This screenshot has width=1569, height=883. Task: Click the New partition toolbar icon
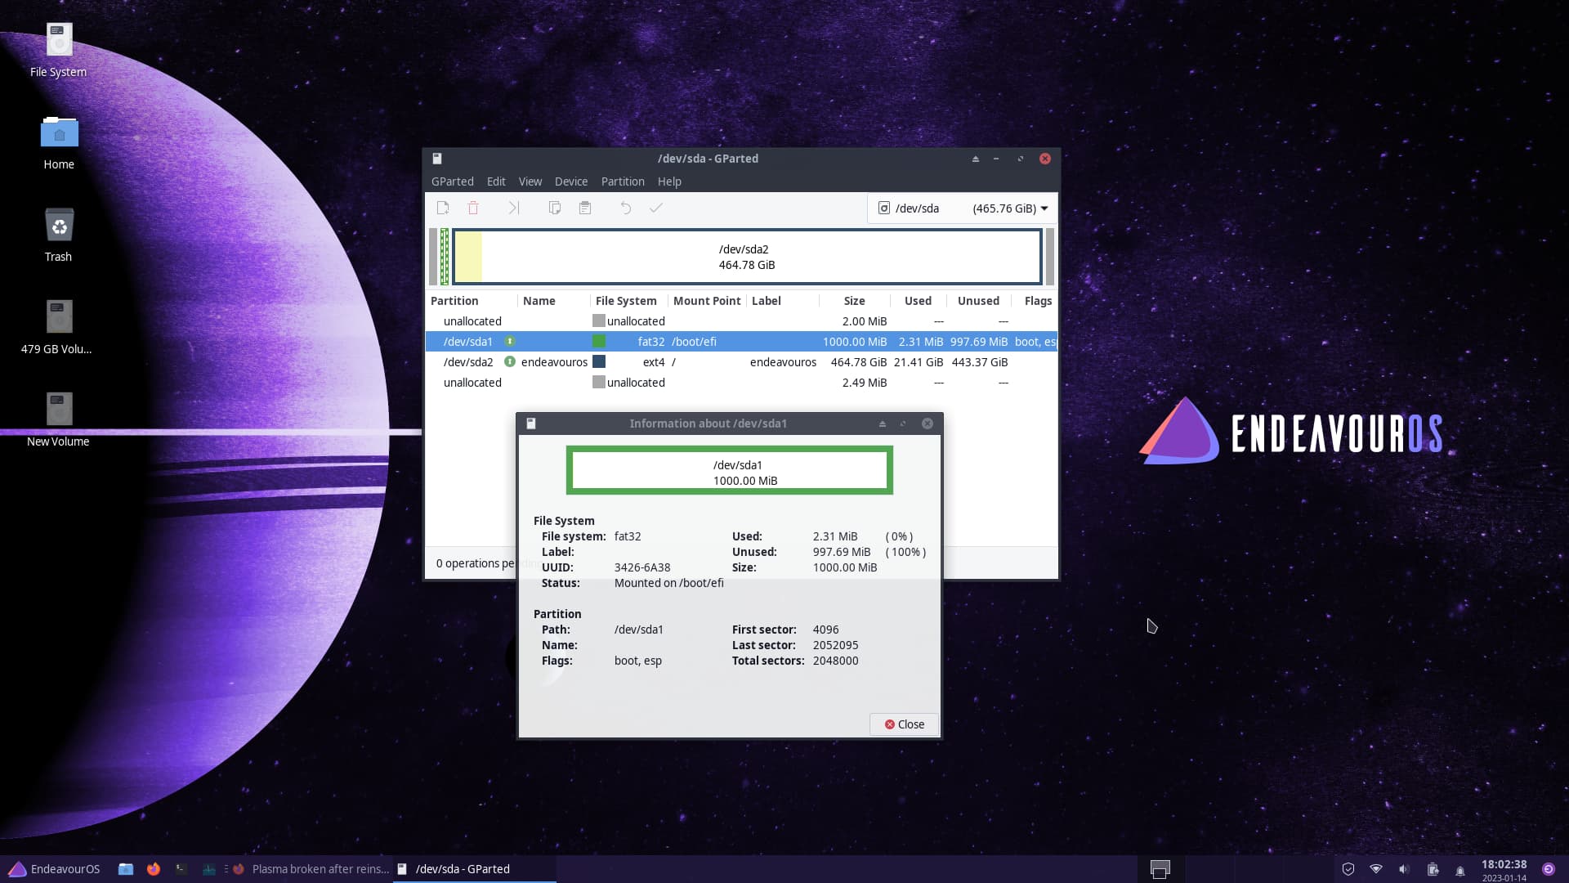(443, 208)
